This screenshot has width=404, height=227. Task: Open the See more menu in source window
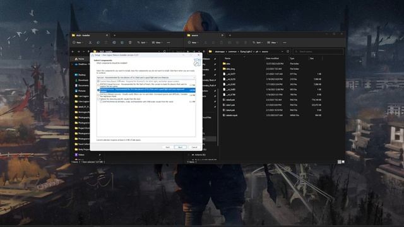point(285,42)
